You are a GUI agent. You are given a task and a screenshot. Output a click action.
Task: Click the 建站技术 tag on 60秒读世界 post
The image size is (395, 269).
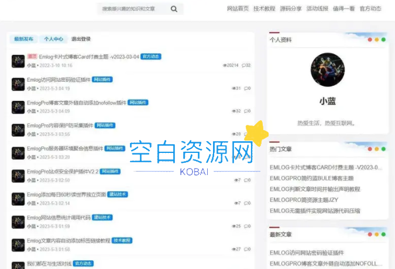[118, 194]
